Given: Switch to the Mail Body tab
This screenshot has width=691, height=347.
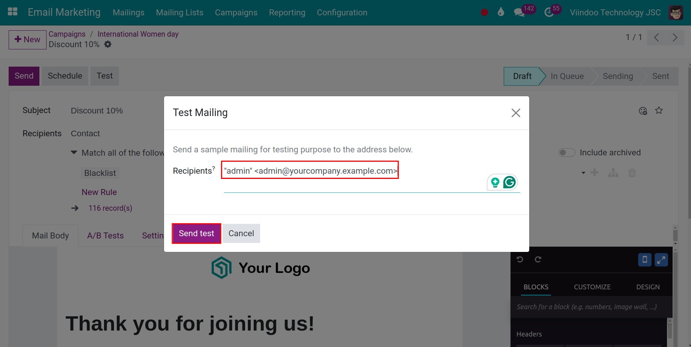Looking at the screenshot, I should pos(50,235).
